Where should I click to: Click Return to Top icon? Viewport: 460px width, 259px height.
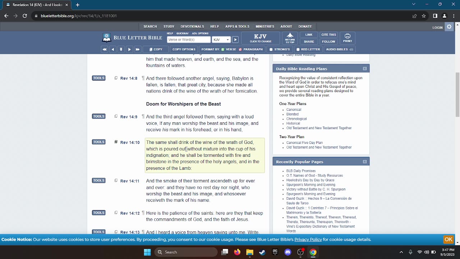(x=290, y=38)
